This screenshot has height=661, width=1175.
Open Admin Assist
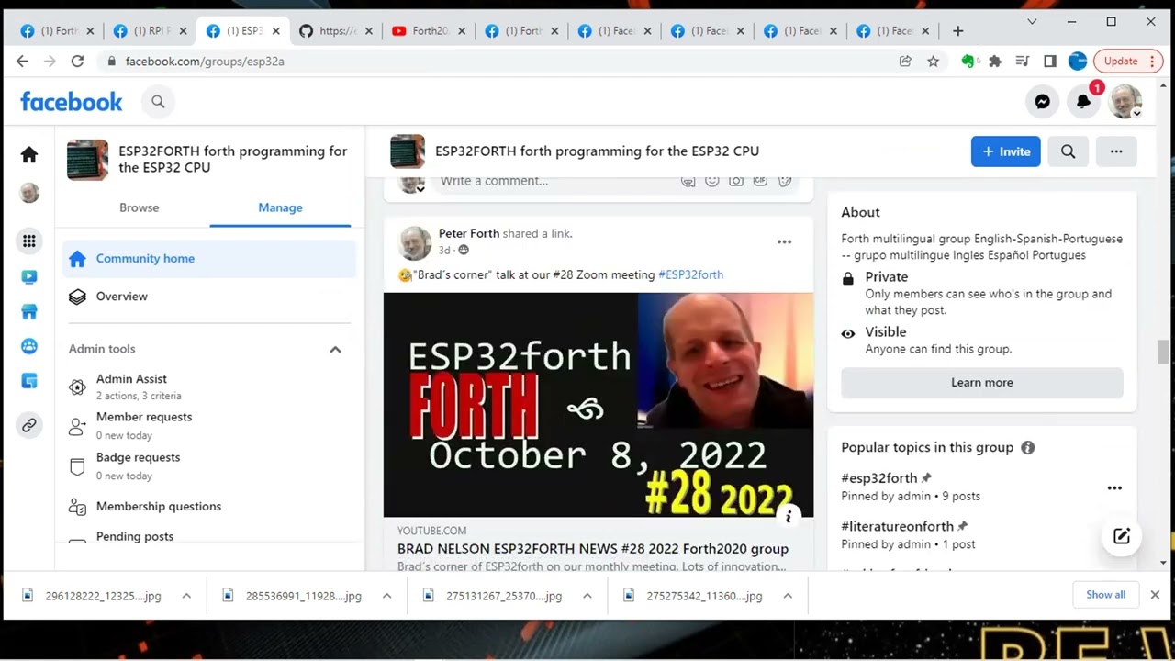pyautogui.click(x=209, y=387)
